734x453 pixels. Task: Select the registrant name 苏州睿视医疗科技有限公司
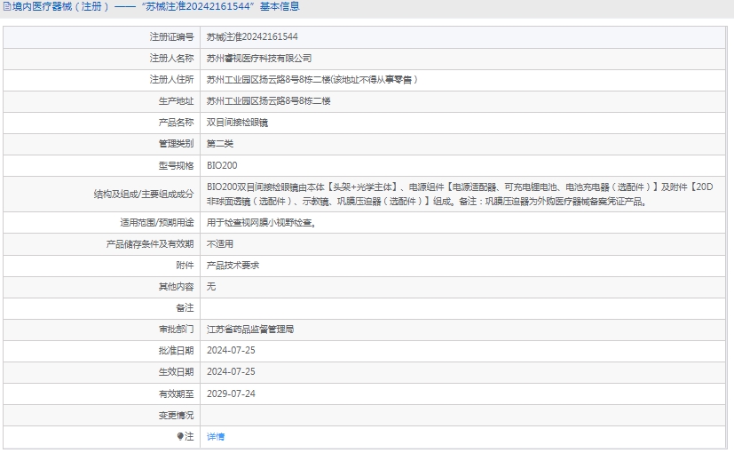[259, 58]
